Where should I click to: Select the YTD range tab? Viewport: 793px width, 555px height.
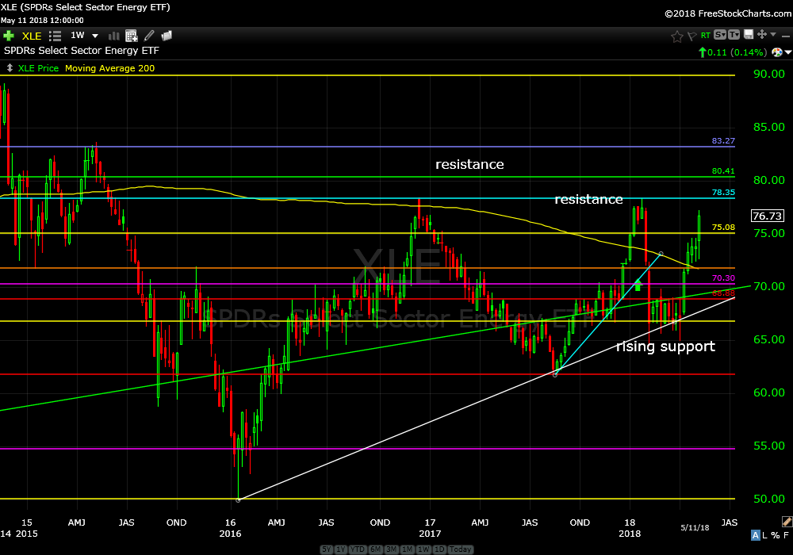[x=358, y=549]
